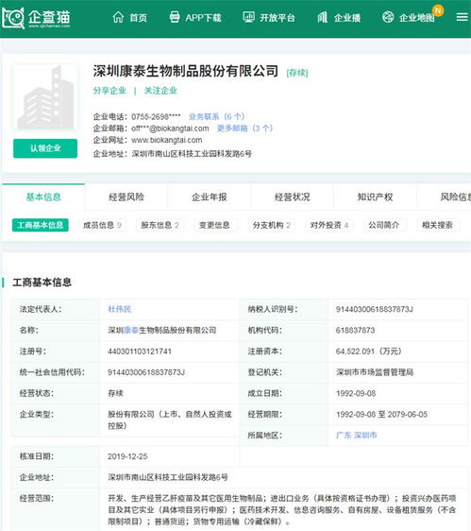Click the globe icon beside 企业地图
This screenshot has height=531, width=471.
(x=388, y=17)
